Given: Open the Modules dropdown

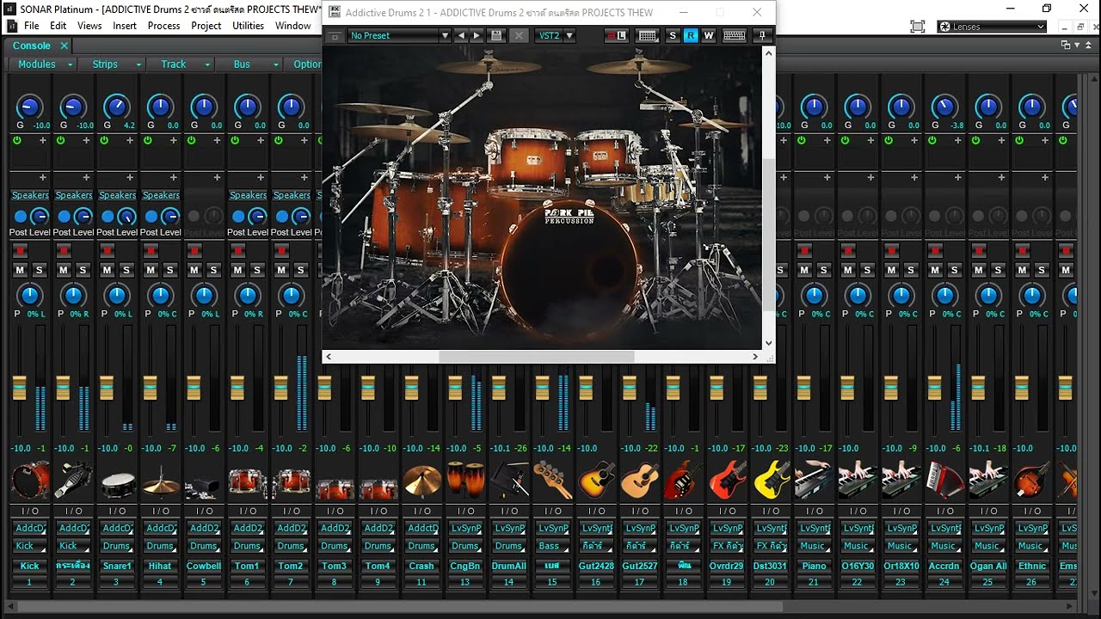Looking at the screenshot, I should 42,64.
